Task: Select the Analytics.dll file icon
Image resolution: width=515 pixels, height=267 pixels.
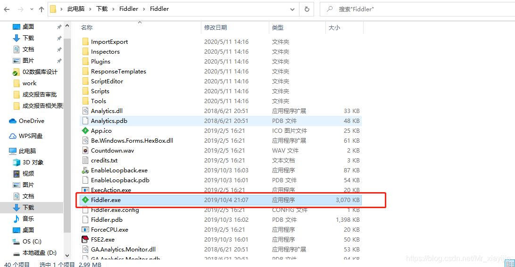Action: (x=85, y=111)
